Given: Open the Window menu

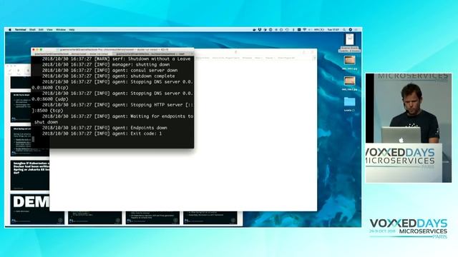Looking at the screenshot, I should [x=61, y=30].
